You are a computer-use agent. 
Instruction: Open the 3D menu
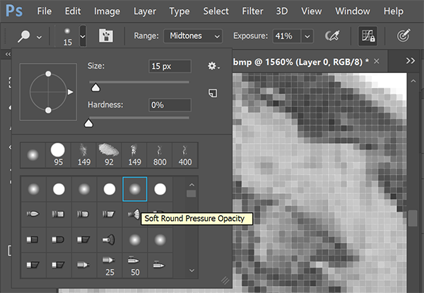[282, 11]
